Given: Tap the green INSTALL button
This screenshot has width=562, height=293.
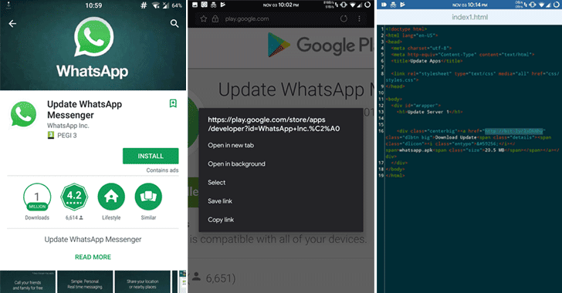Looking at the screenshot, I should (x=151, y=157).
